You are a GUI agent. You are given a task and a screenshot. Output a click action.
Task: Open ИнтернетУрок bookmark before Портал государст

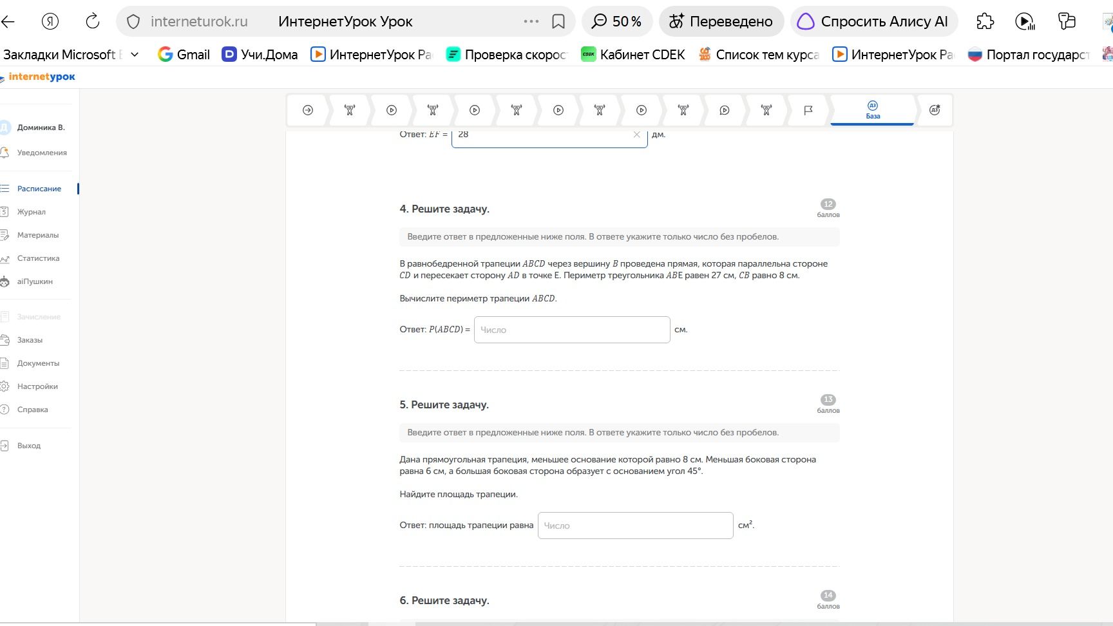tap(893, 55)
